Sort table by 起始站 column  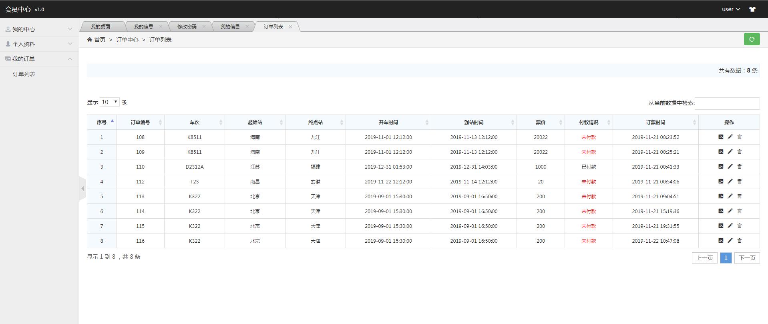tap(255, 122)
